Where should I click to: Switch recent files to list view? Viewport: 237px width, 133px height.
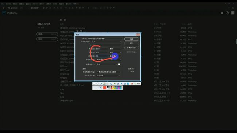click(61, 20)
